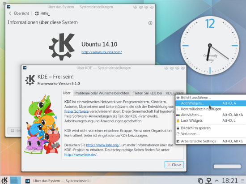The width and height of the screenshot is (246, 184).
Task: Click the small KDE logo in Über KDE
Action: (30, 80)
